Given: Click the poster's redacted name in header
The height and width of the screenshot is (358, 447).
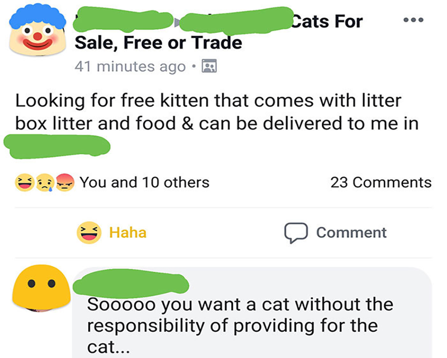Looking at the screenshot, I should 125,21.
